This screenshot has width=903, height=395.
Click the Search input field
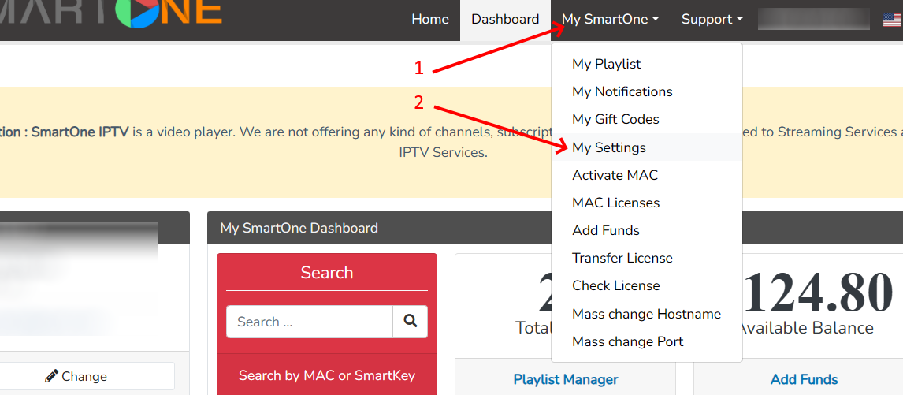(x=309, y=321)
